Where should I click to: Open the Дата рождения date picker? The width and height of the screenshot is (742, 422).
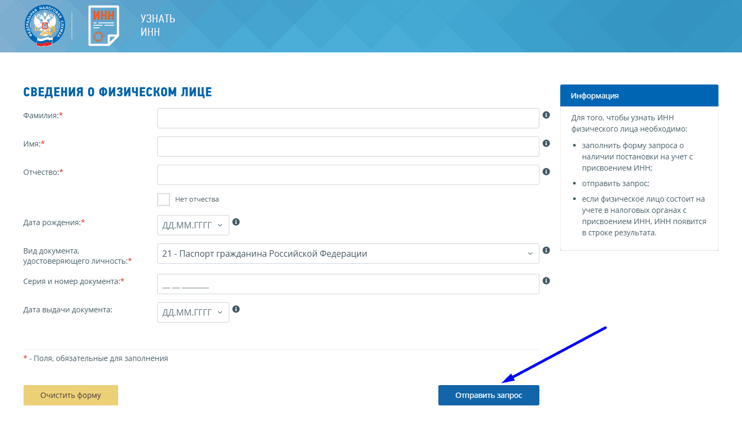click(193, 225)
